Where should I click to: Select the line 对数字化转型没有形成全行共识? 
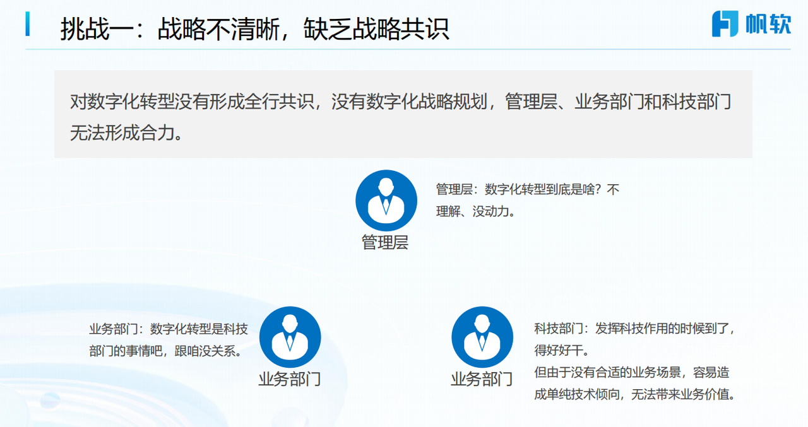point(192,102)
